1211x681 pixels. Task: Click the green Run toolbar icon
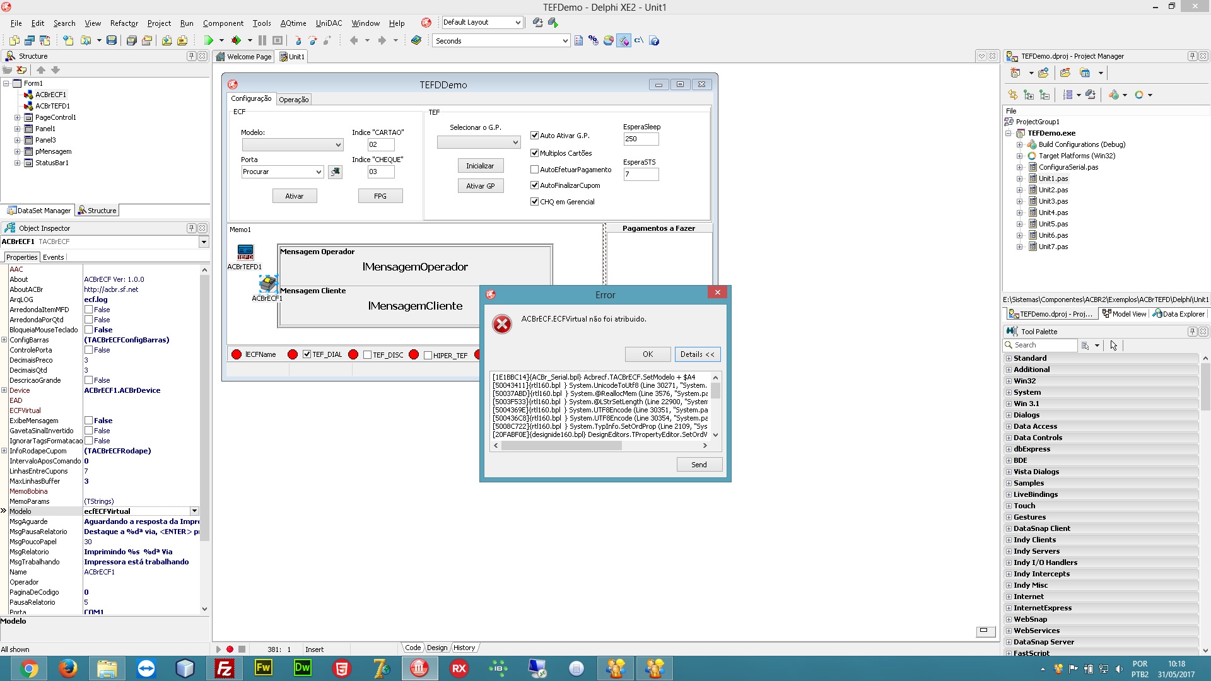coord(209,40)
